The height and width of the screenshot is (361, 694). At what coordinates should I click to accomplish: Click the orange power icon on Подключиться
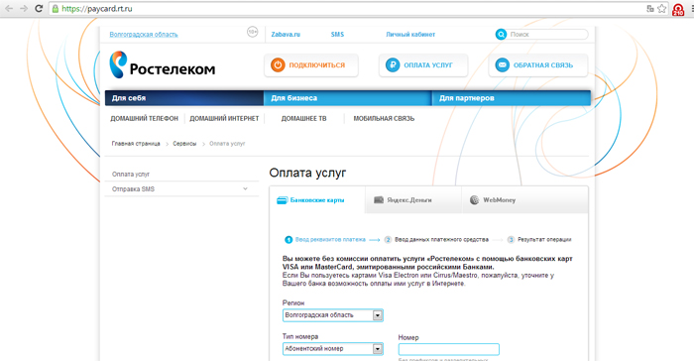(x=278, y=65)
